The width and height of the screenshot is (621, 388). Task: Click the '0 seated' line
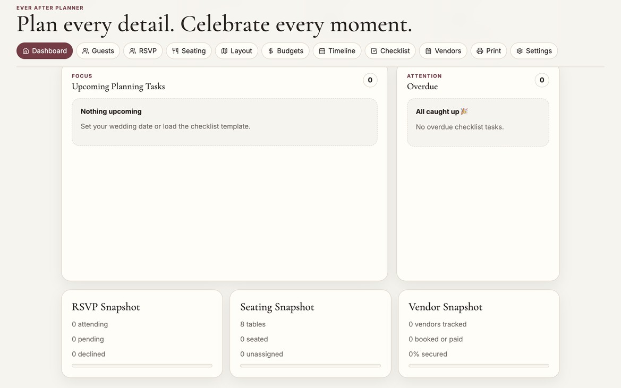(x=254, y=339)
